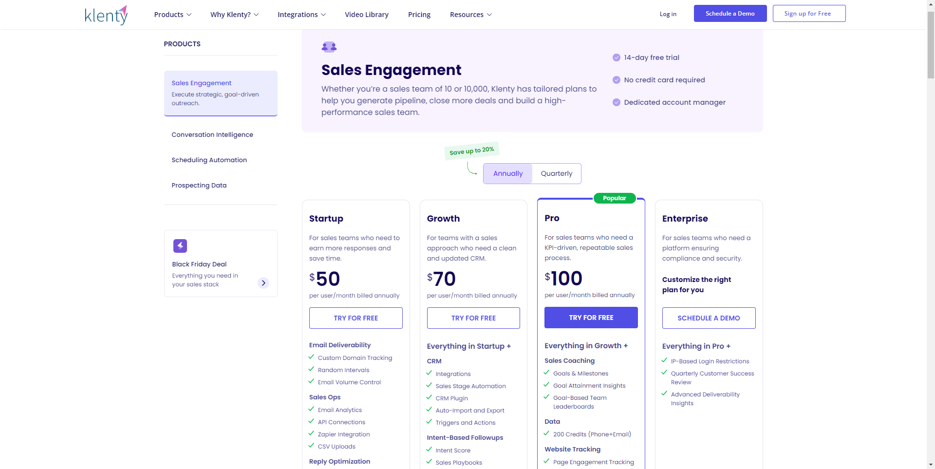Image resolution: width=935 pixels, height=469 pixels.
Task: Expand the Products dropdown menu
Action: click(173, 15)
